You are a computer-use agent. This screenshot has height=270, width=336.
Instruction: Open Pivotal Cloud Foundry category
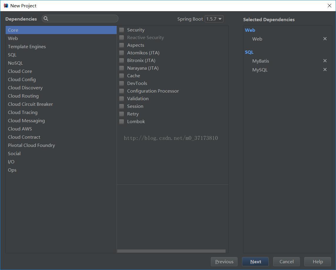tap(61, 145)
